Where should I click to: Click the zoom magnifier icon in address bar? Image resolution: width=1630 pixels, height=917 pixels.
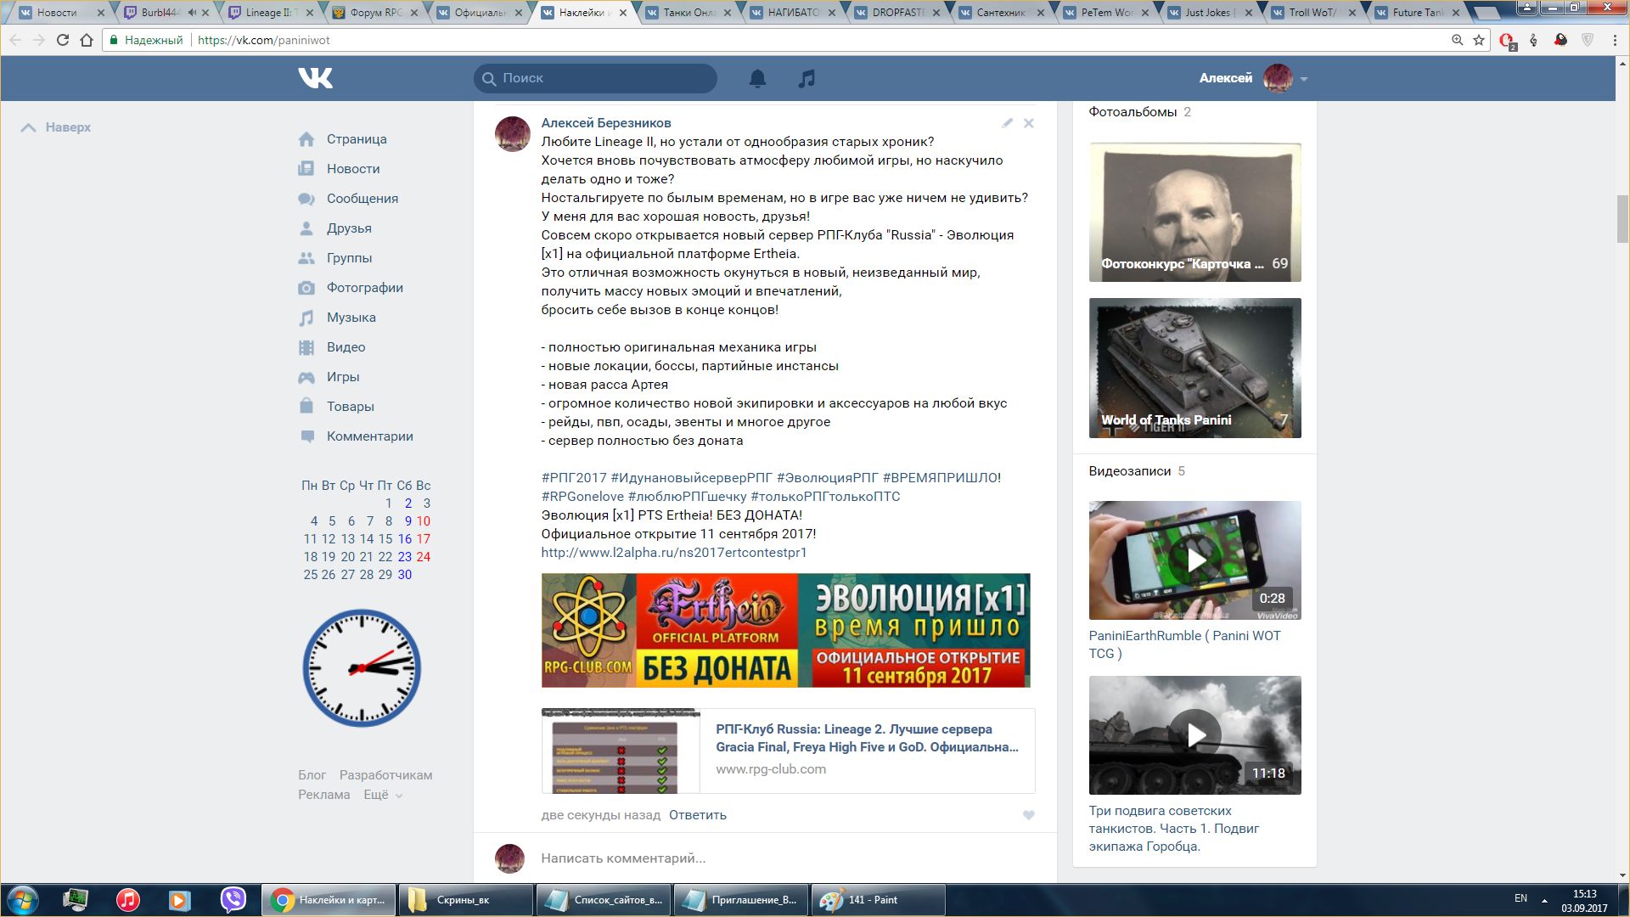[1457, 40]
